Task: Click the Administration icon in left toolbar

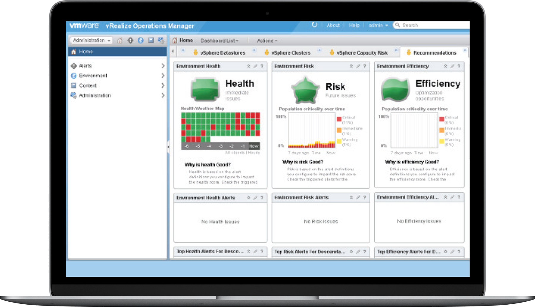Action: click(161, 40)
